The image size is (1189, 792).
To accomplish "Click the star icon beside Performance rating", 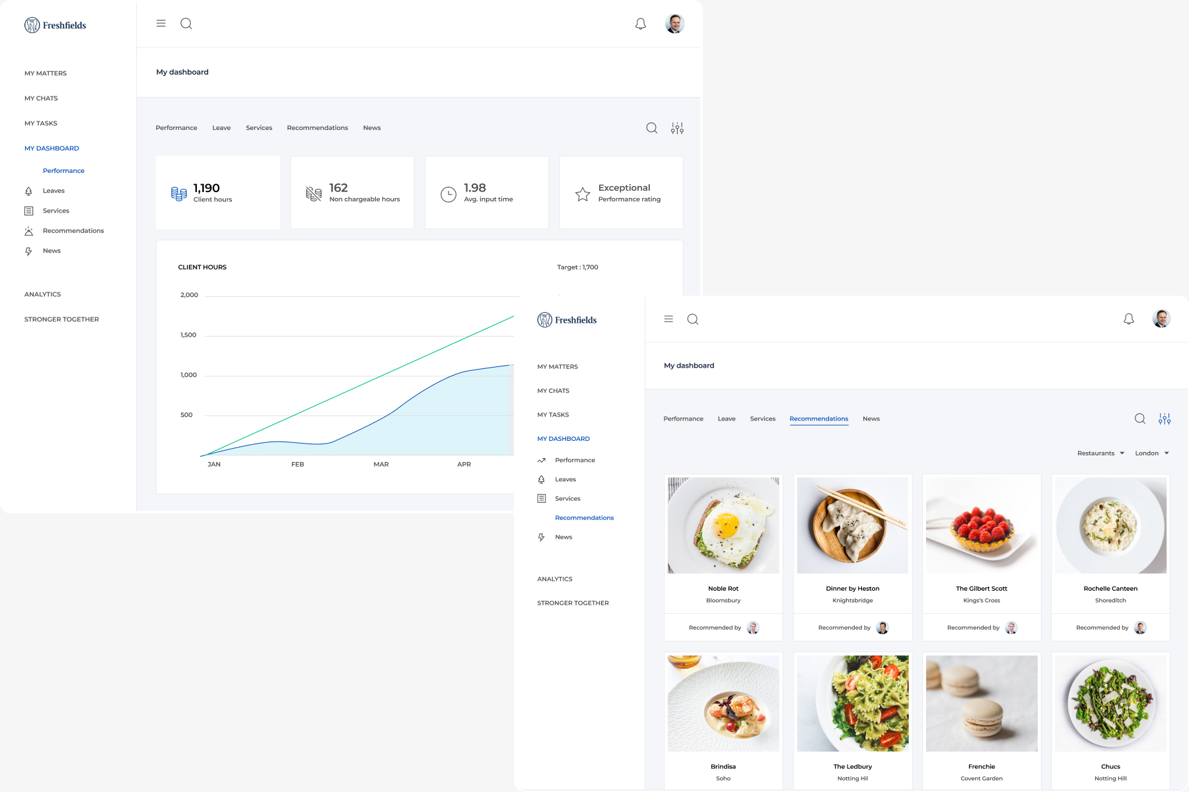I will tap(582, 194).
